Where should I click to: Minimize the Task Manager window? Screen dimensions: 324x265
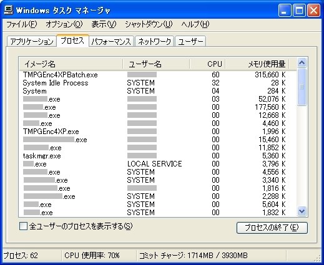(285, 10)
